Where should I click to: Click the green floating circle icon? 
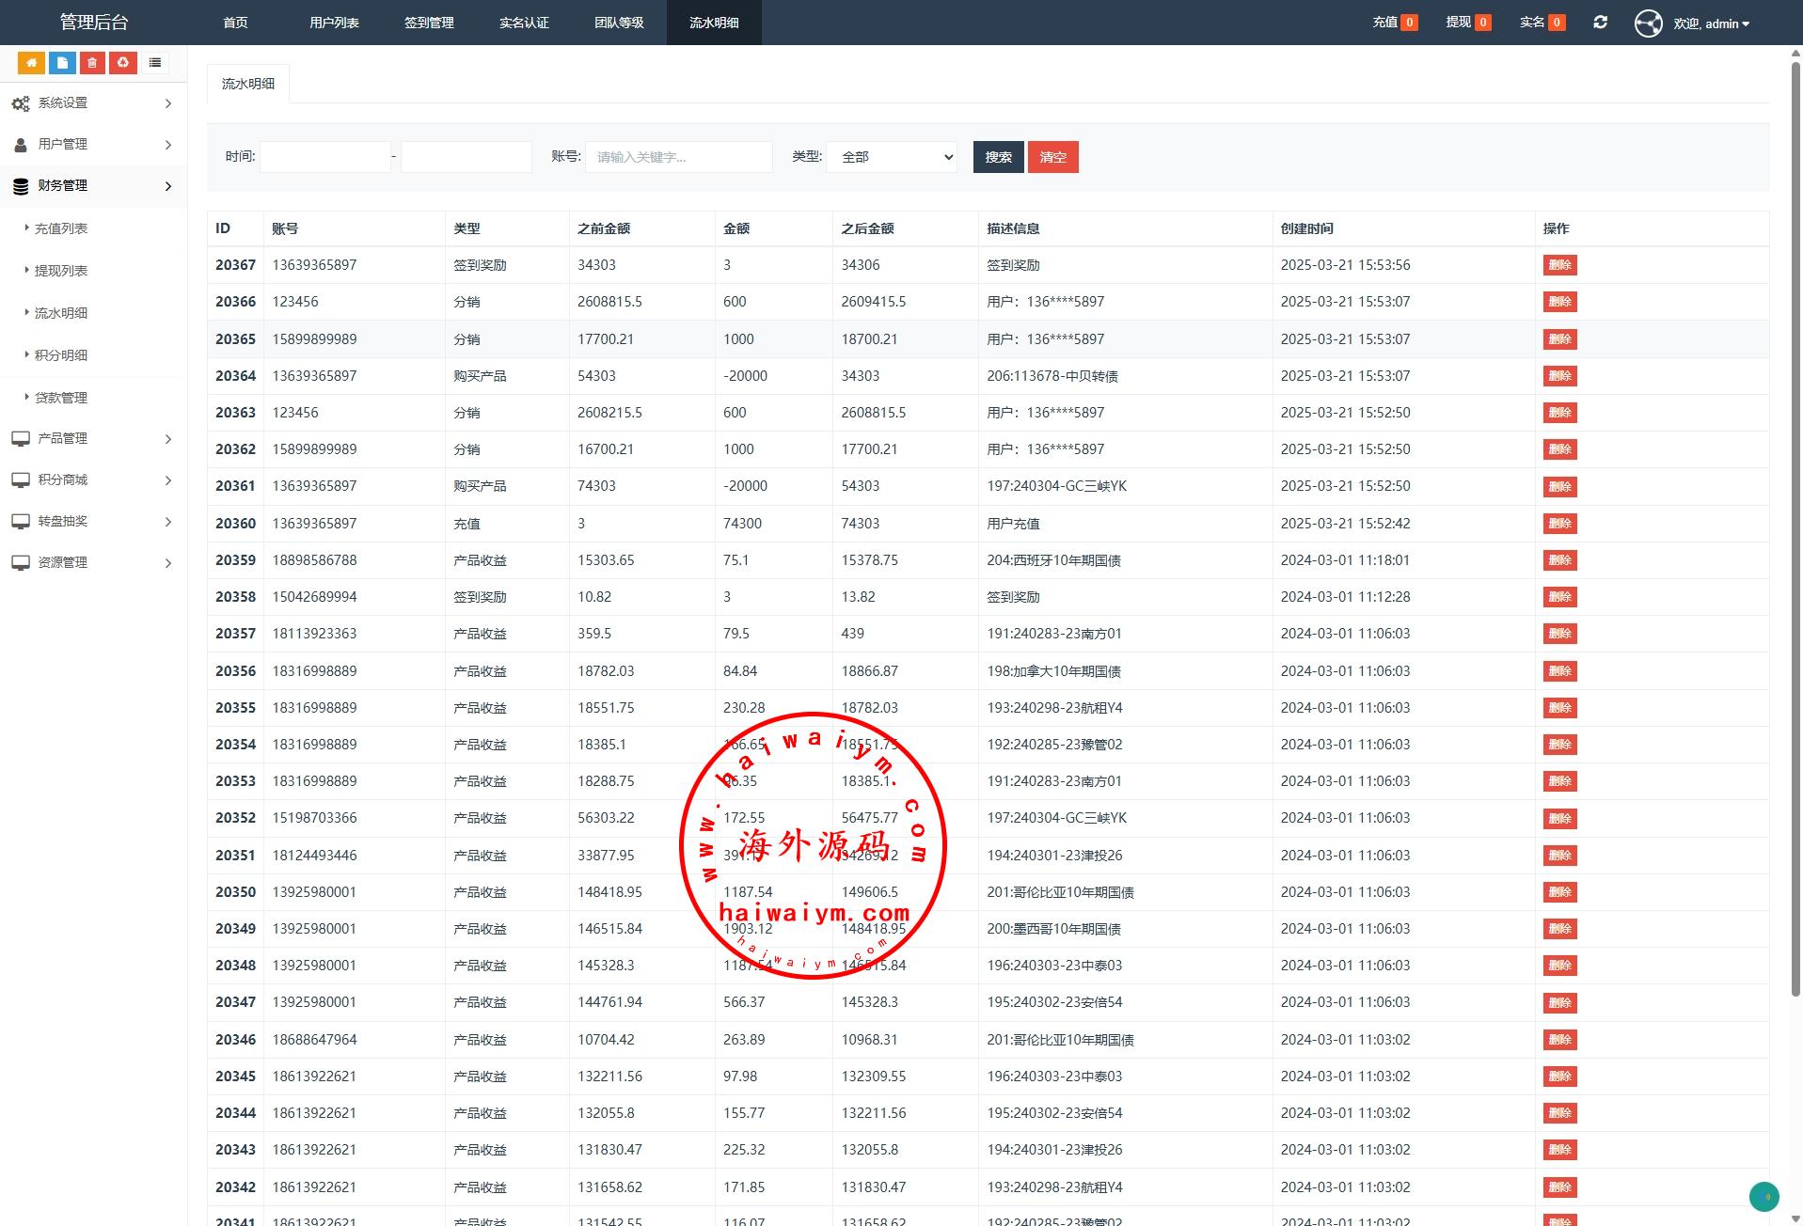tap(1763, 1196)
